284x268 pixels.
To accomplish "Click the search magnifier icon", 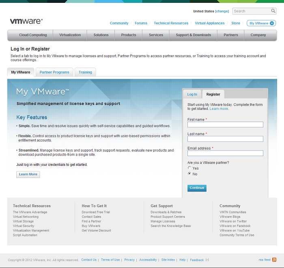I will pos(273,11).
